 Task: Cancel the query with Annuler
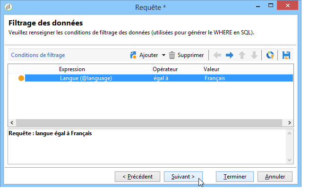click(x=275, y=177)
